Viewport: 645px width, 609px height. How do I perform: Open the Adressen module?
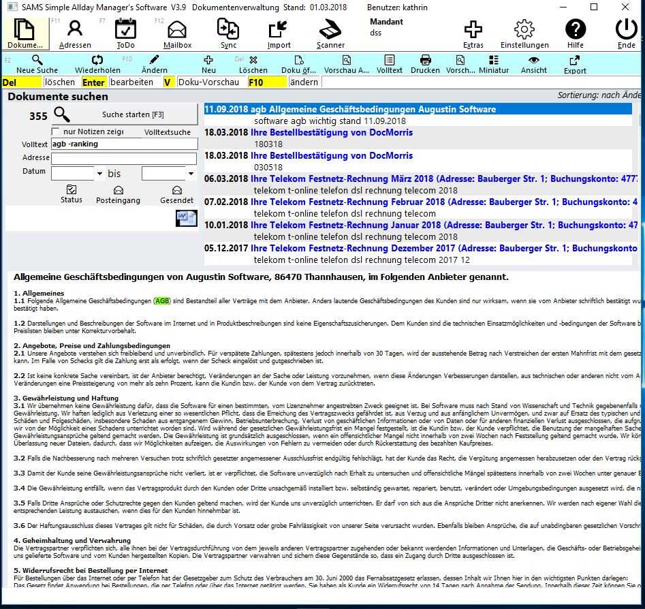(x=75, y=33)
